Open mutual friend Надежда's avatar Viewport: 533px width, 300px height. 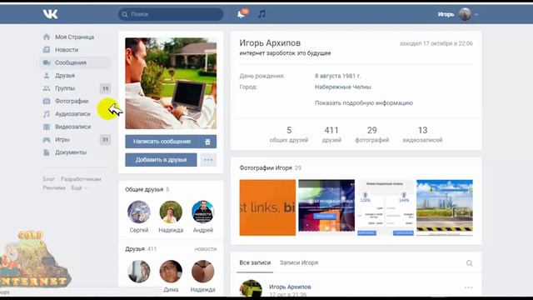171,212
